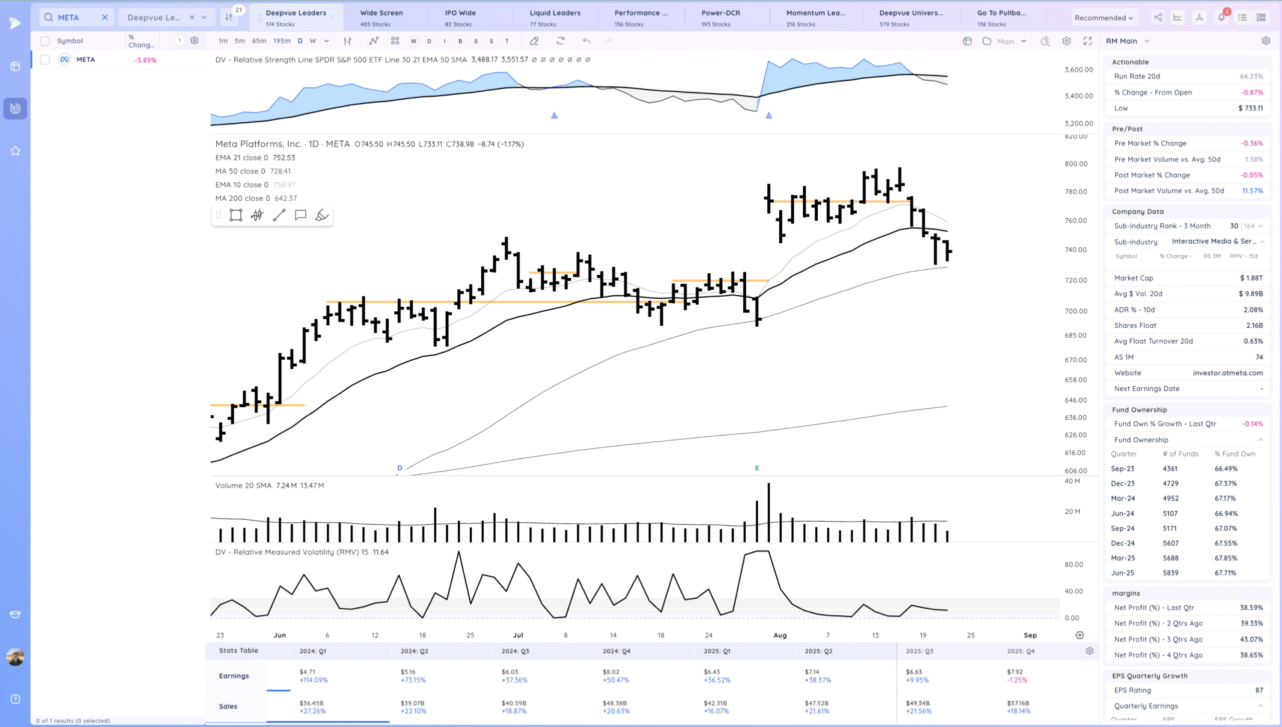This screenshot has height=727, width=1282.
Task: Open the Main chart template dropdown
Action: [x=1012, y=41]
